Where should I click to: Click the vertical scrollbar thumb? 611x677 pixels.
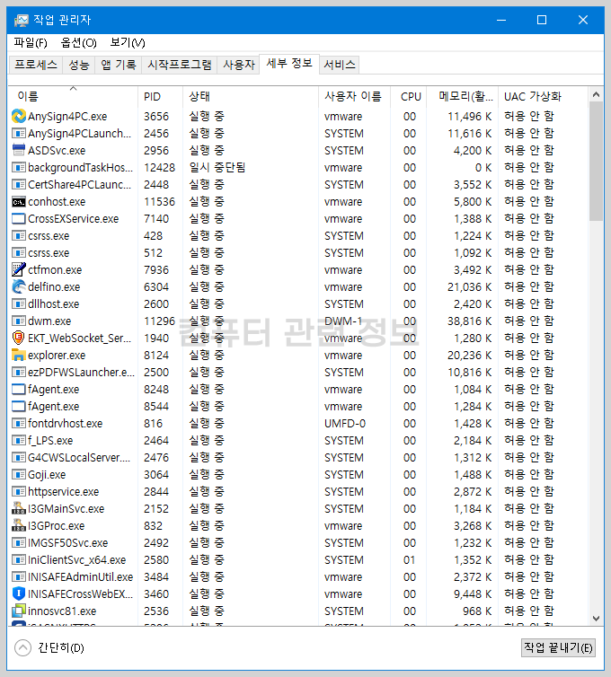click(597, 162)
